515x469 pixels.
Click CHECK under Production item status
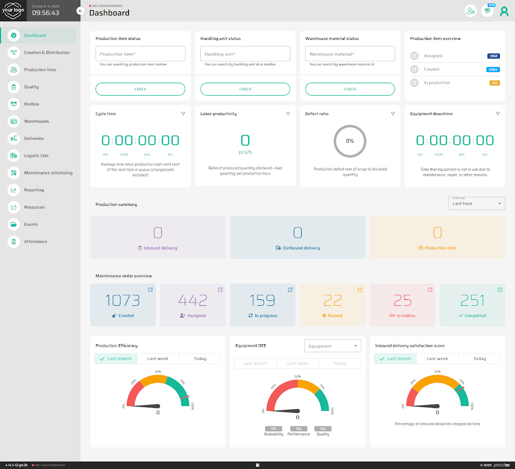140,89
